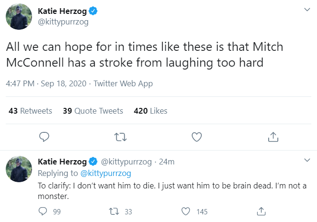Click the reply icon under main tweet

click(44, 137)
